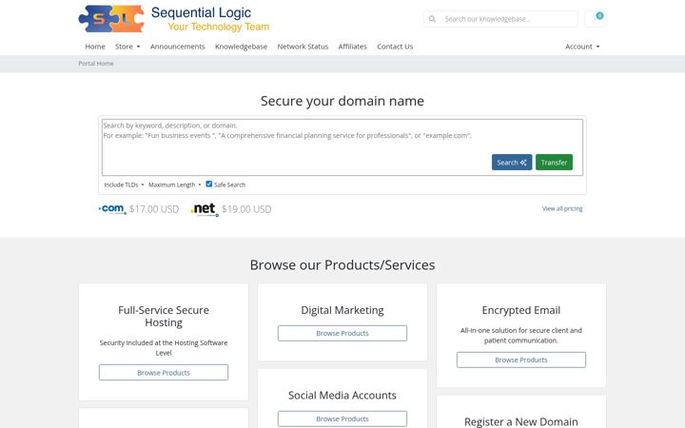The height and width of the screenshot is (428, 685).
Task: Open the Knowledgebase menu item
Action: (x=241, y=47)
